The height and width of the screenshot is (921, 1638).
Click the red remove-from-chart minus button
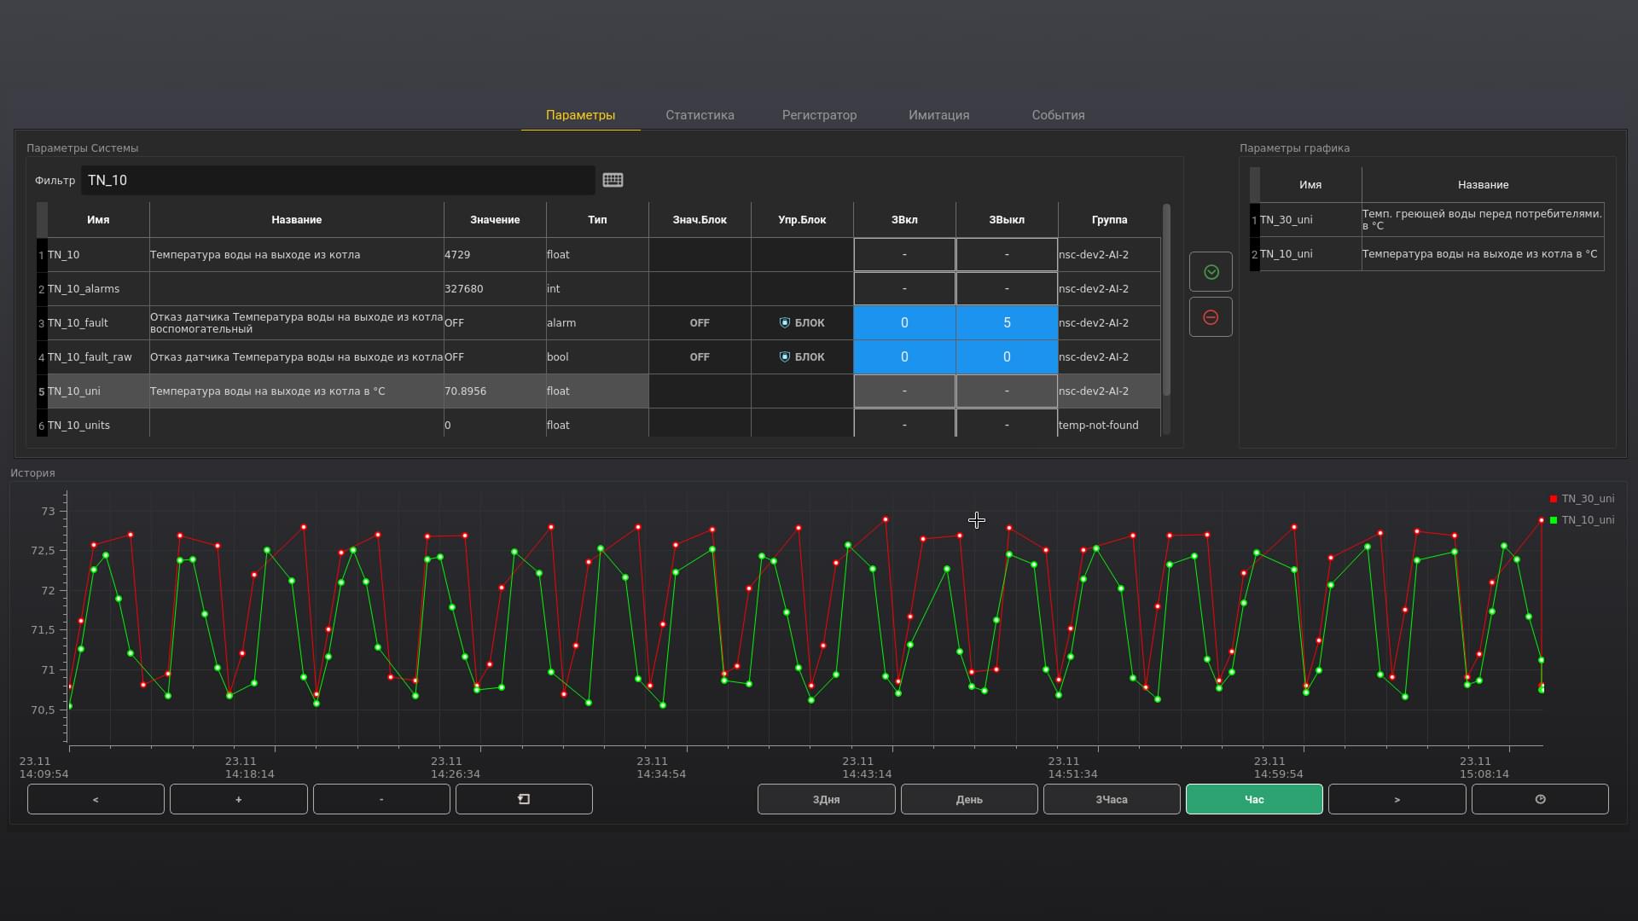(1211, 317)
